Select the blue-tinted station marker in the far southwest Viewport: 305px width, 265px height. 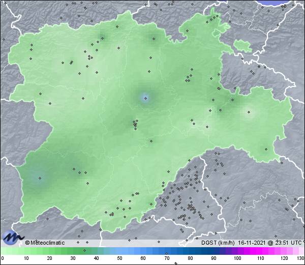(40, 178)
